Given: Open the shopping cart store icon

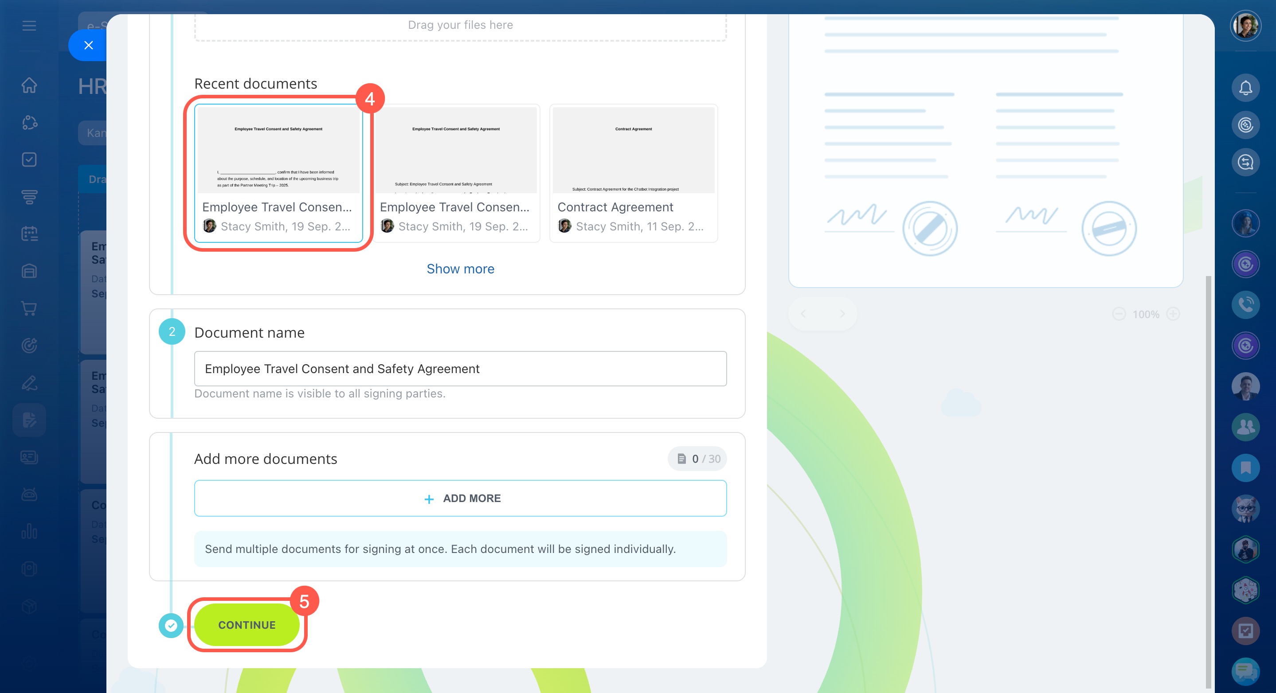Looking at the screenshot, I should coord(29,308).
